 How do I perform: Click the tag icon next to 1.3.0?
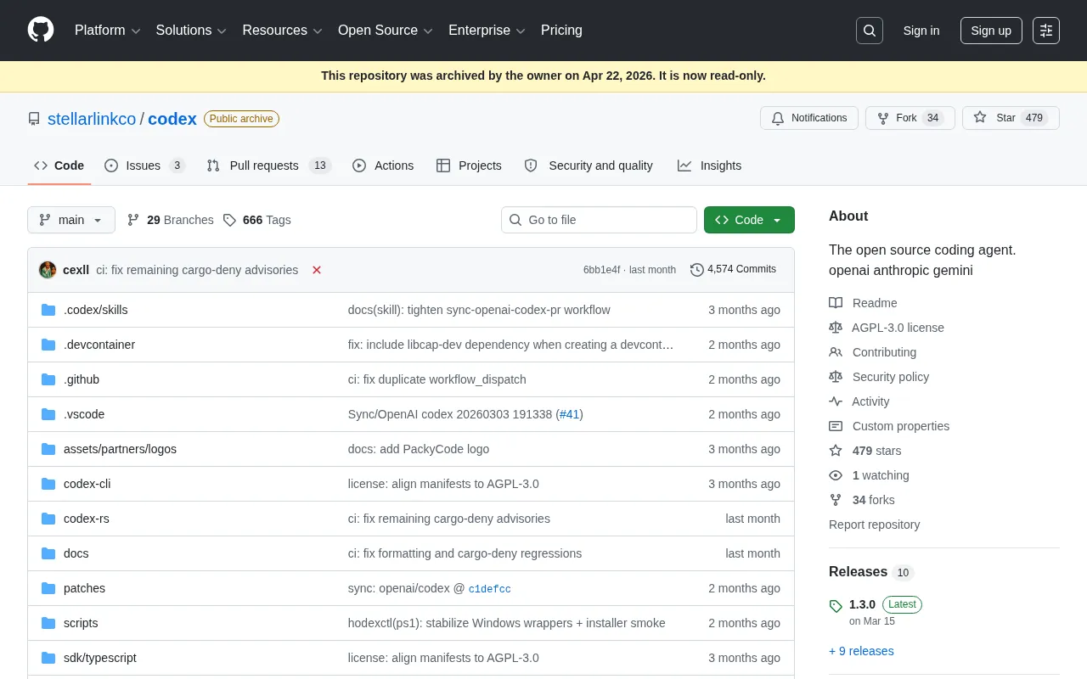click(x=836, y=606)
